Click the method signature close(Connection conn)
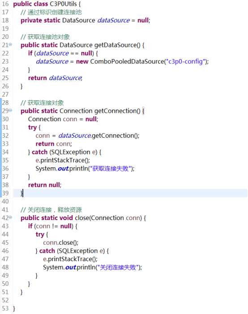 (108, 218)
